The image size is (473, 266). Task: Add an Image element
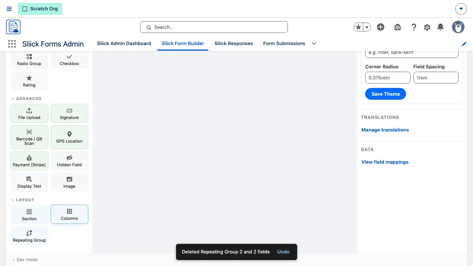coord(69,182)
